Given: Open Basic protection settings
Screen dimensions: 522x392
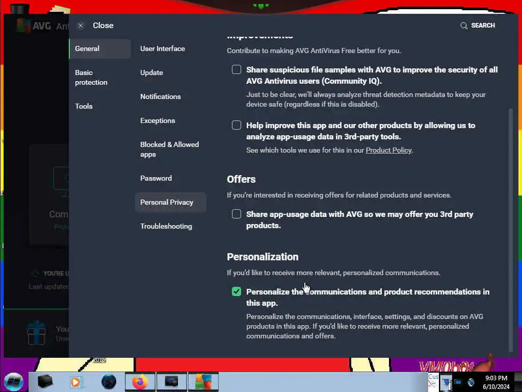Looking at the screenshot, I should [x=91, y=78].
